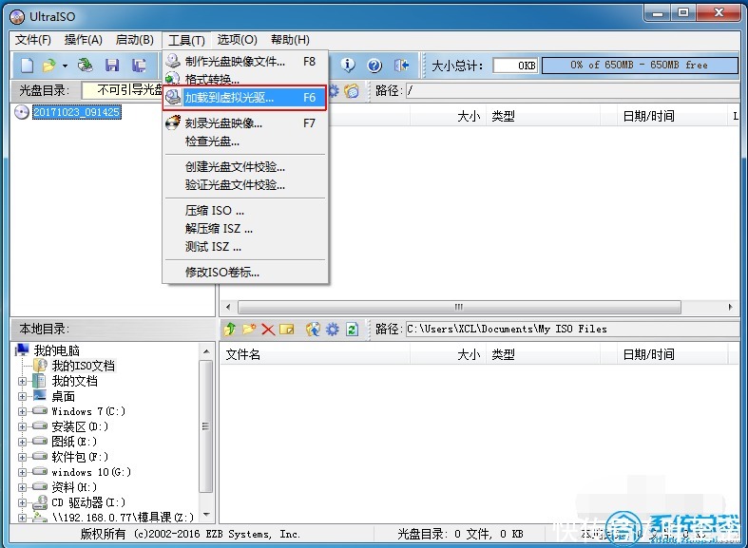Open the 操作(A) menu
748x548 pixels.
click(84, 40)
